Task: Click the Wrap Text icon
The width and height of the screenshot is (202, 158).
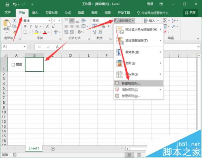Action: click(84, 21)
